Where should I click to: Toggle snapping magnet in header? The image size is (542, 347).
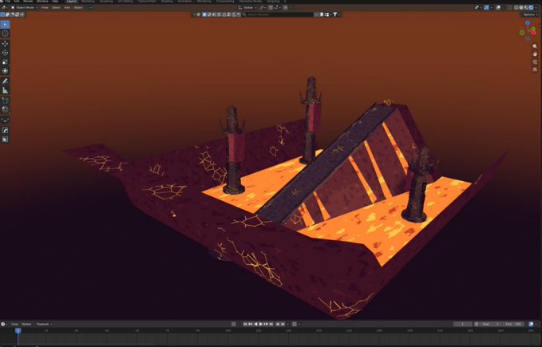tap(271, 7)
